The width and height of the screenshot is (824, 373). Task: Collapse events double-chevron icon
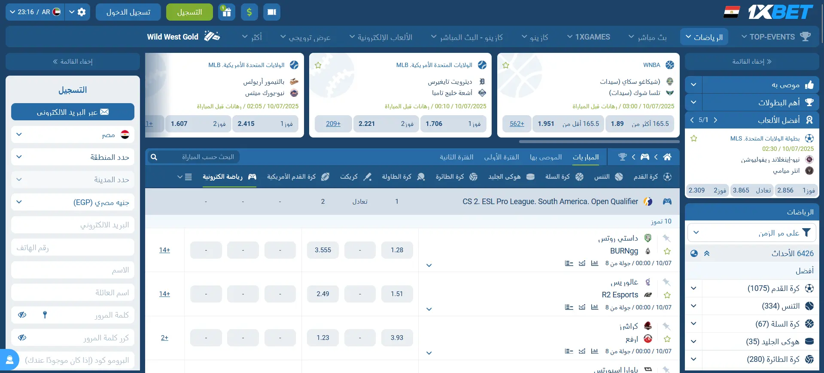coord(707,254)
